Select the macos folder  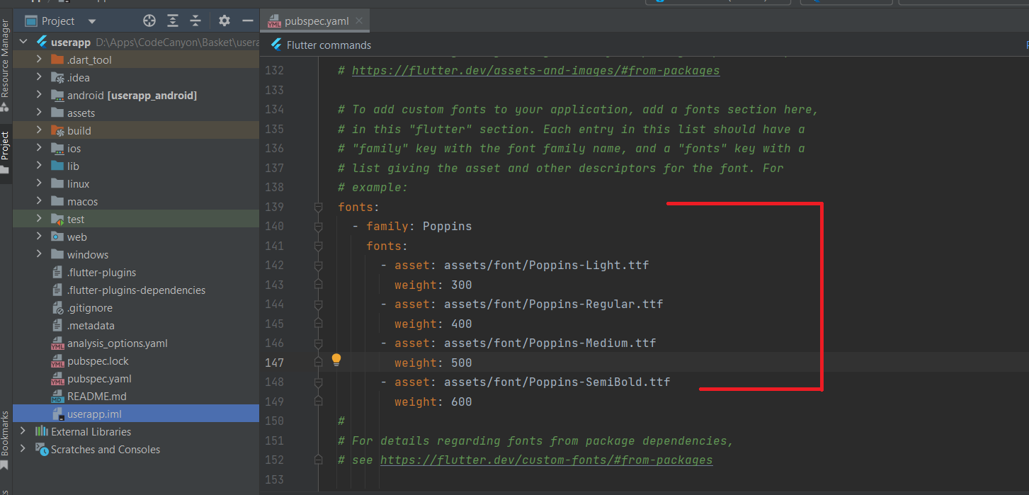[82, 202]
